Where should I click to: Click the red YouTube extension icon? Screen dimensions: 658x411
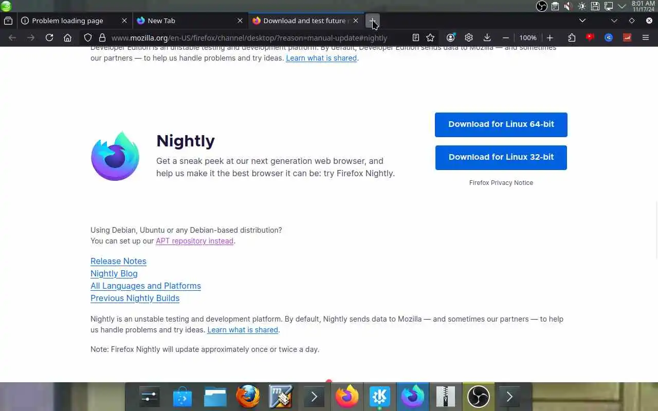pyautogui.click(x=590, y=37)
